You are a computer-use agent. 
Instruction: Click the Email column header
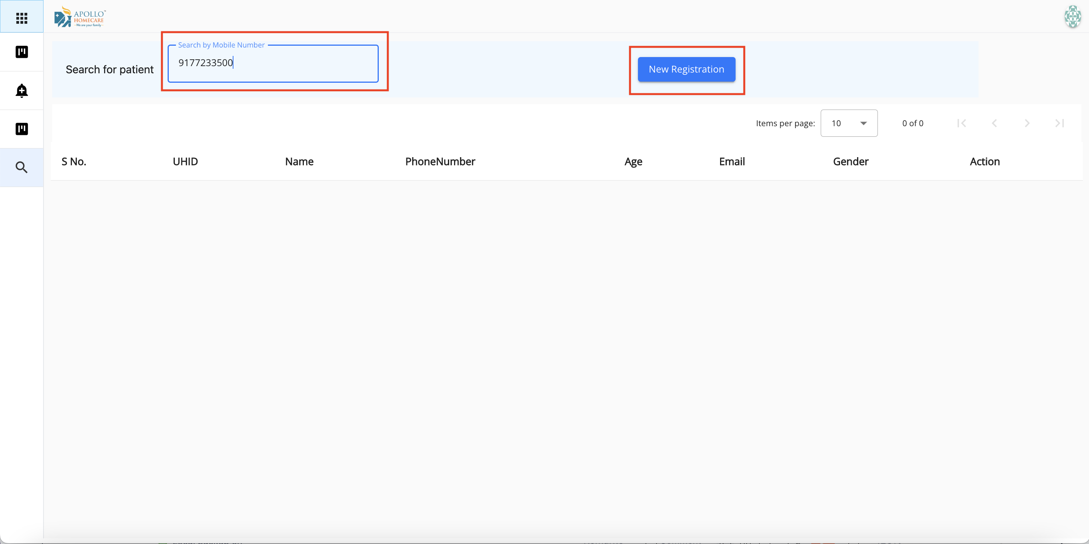pyautogui.click(x=731, y=162)
